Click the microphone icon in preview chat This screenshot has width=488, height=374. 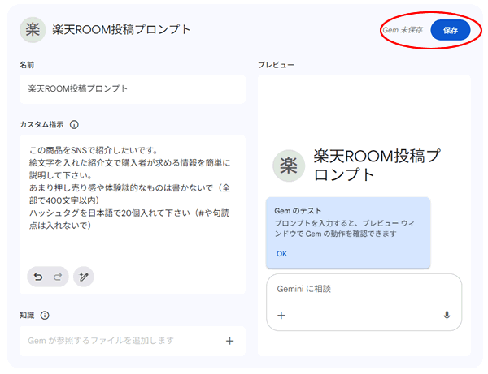(x=447, y=316)
